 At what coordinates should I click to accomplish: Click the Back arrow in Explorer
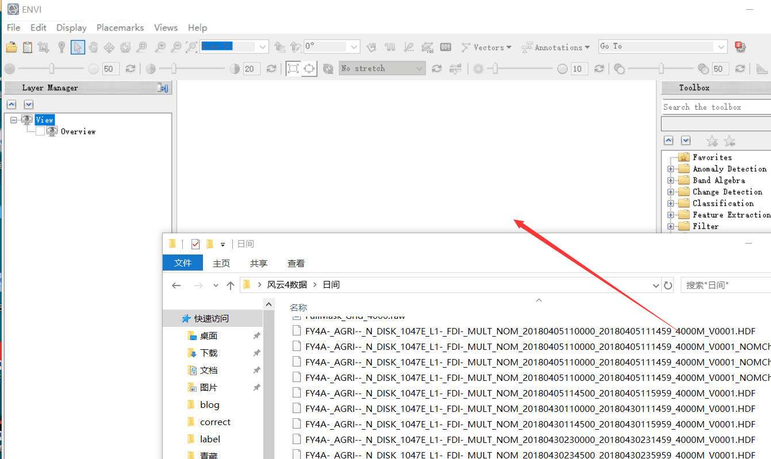[x=177, y=286]
